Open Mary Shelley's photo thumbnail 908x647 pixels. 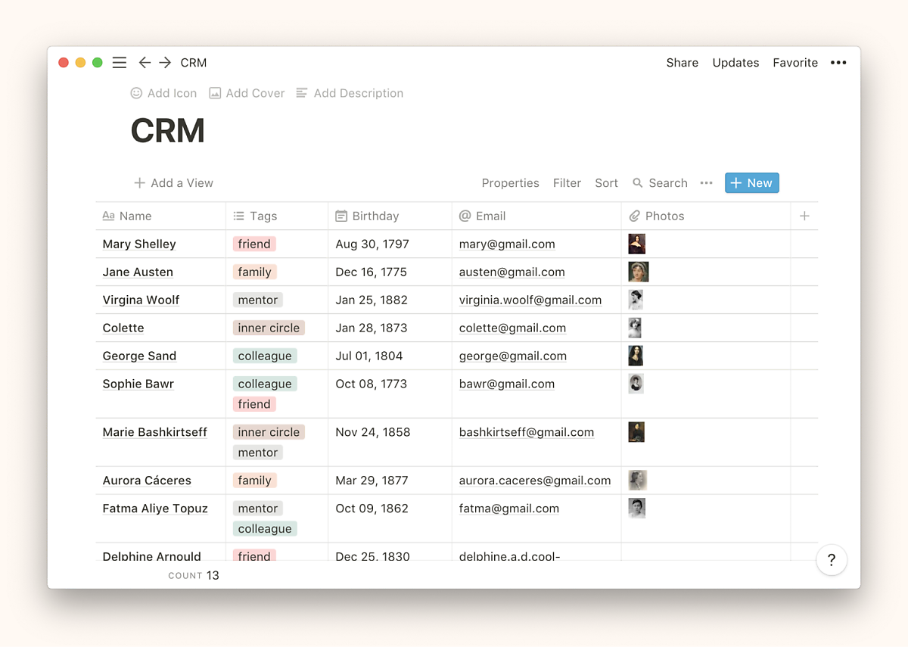coord(636,244)
